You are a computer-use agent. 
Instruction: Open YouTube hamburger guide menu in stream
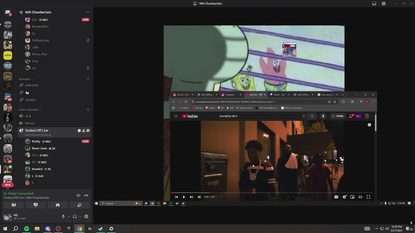[x=176, y=116]
